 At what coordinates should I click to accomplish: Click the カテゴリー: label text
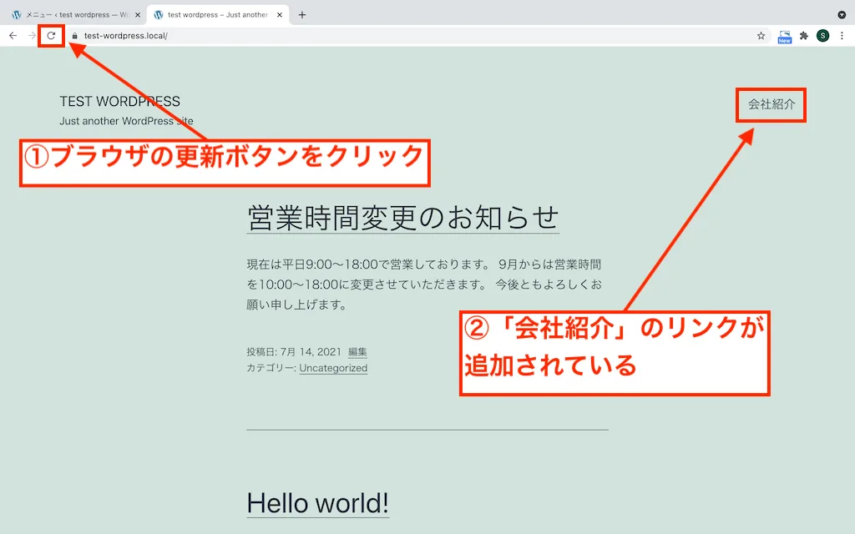[x=271, y=368]
